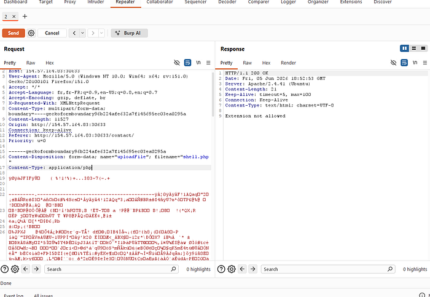This screenshot has height=297, width=430.
Task: Click the Request editor vertical scrollbar
Action: click(213, 94)
